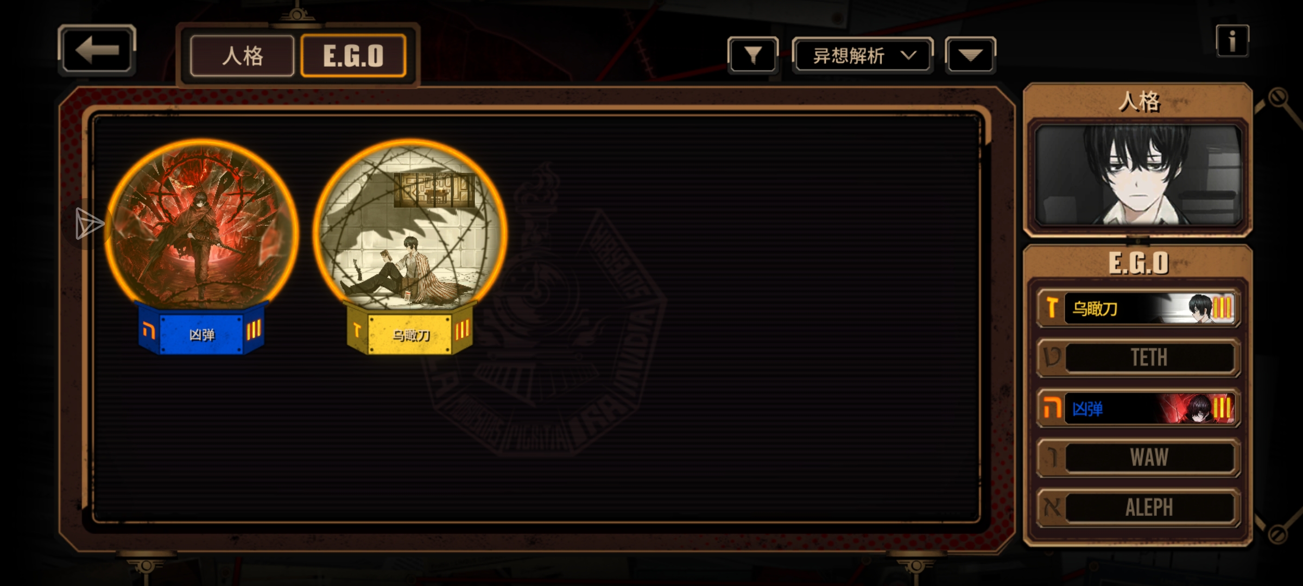Screen dimensions: 1303x586
Task: Open the info icon button
Action: pos(1232,41)
